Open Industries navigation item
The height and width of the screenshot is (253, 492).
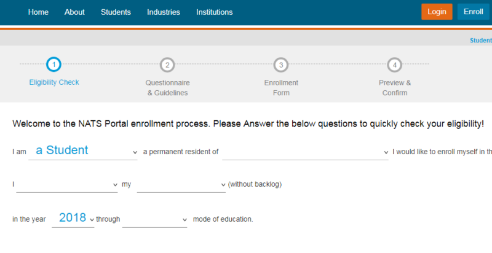[164, 12]
